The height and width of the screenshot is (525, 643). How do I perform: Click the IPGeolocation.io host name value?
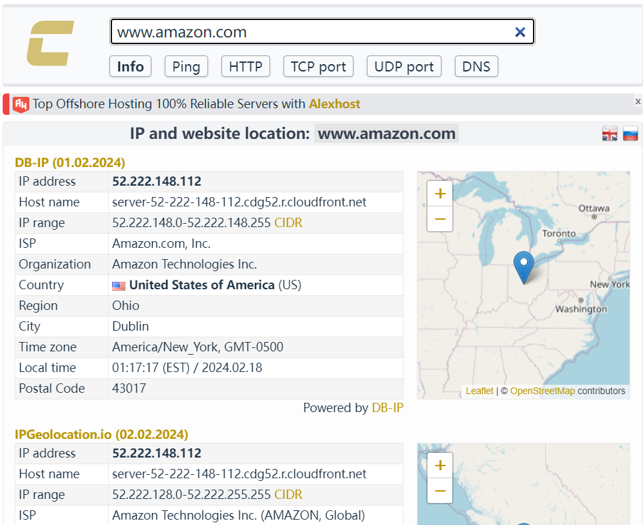239,474
